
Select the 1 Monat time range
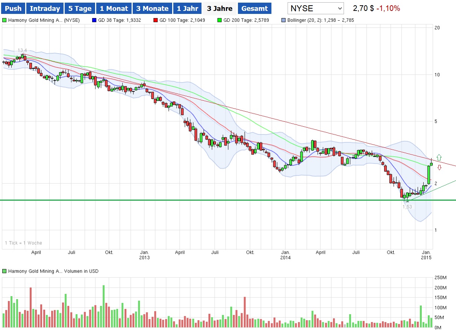(x=114, y=8)
